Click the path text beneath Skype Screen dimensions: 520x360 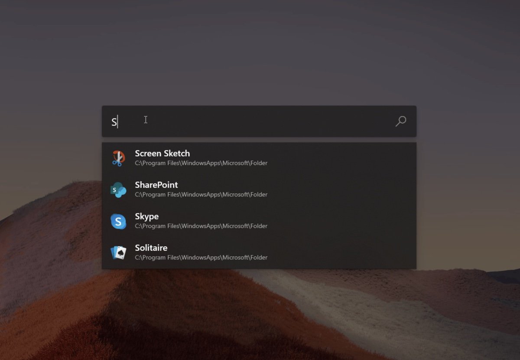pos(201,226)
